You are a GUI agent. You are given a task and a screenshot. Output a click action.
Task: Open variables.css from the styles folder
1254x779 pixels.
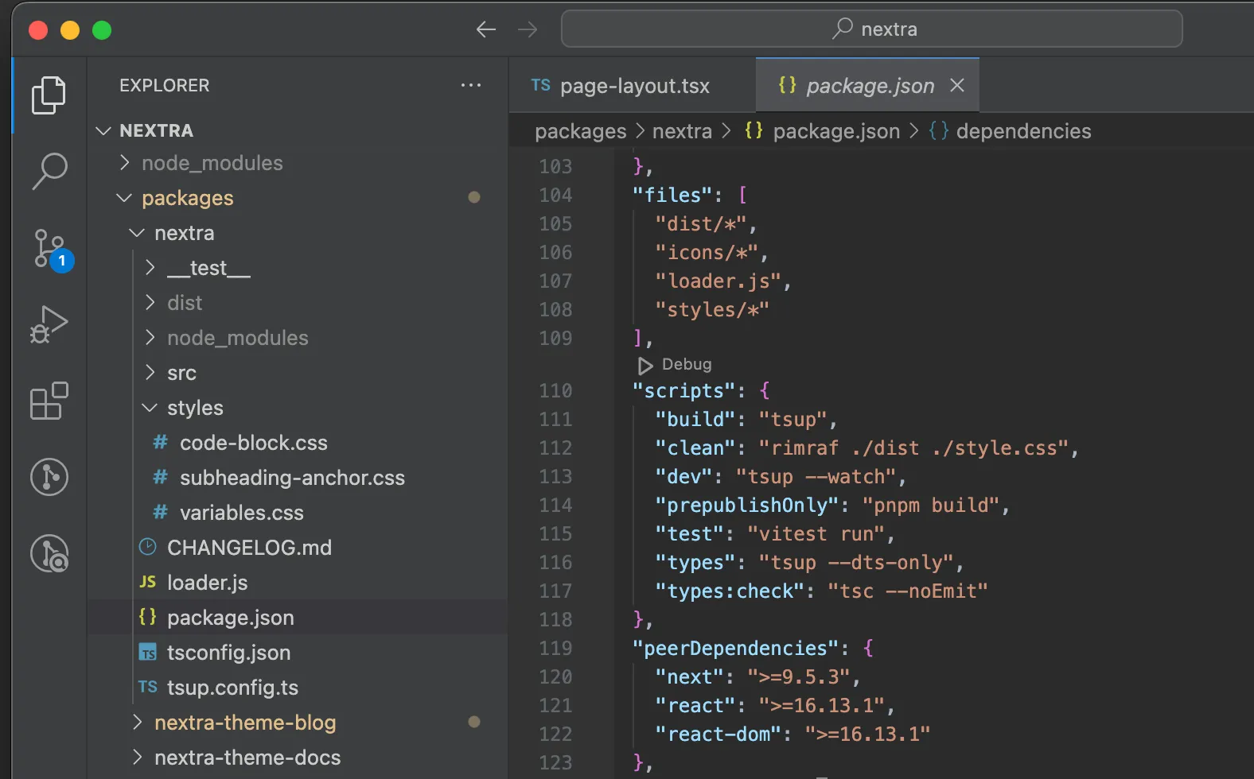click(241, 513)
